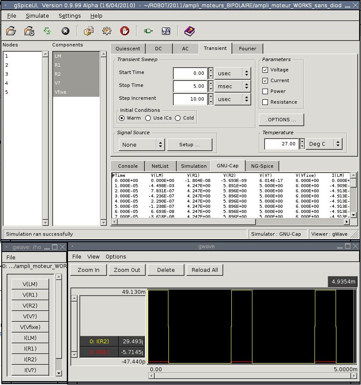
Task: Switch to the Fourier analysis tab
Action: click(247, 49)
